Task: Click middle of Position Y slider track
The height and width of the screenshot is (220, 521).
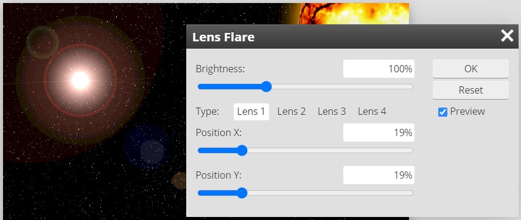Action: click(306, 193)
